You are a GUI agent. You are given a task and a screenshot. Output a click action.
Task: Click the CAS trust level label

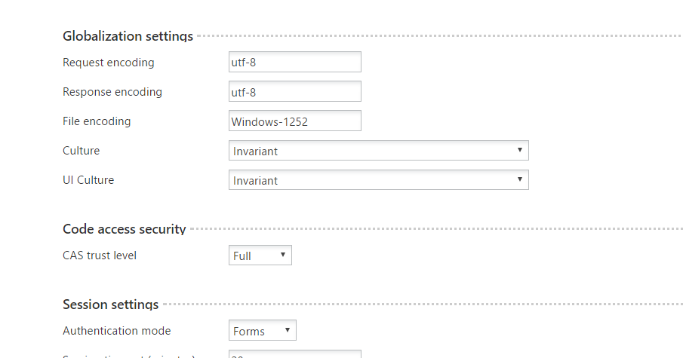click(x=99, y=255)
